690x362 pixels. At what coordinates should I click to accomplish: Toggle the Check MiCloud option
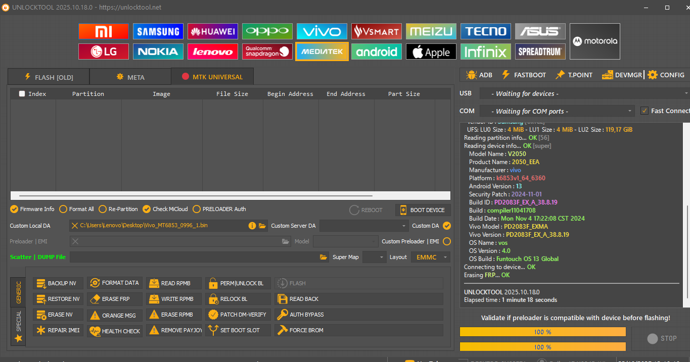pyautogui.click(x=147, y=209)
